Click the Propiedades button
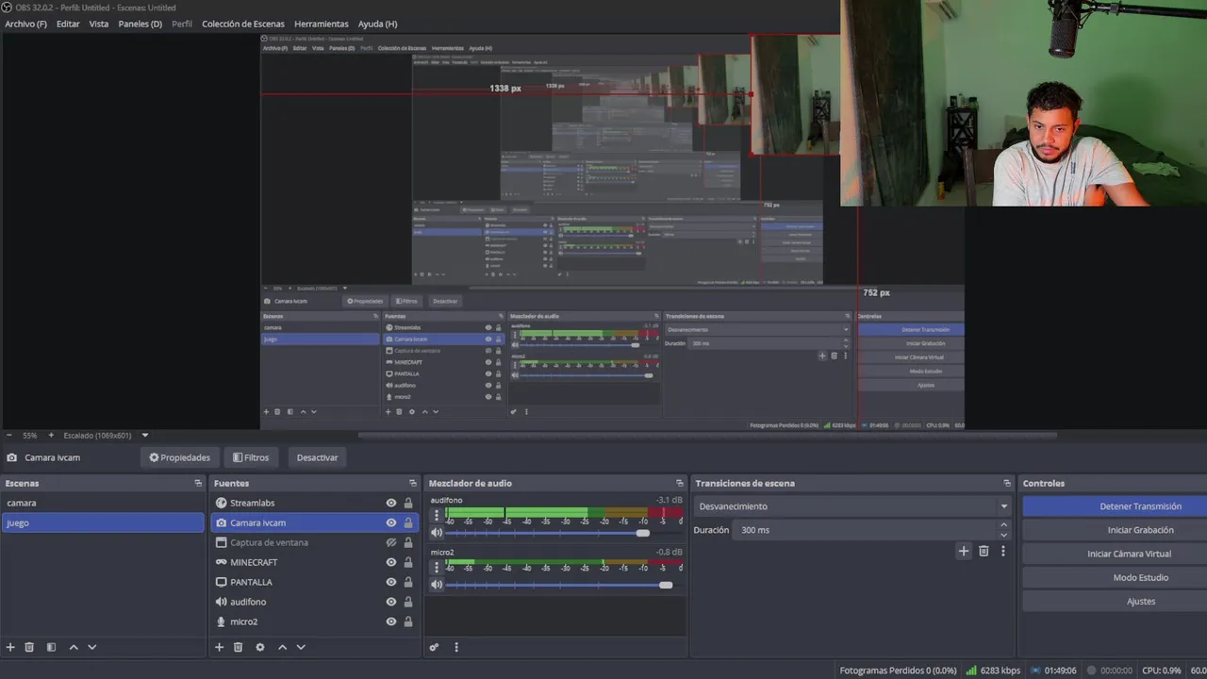The image size is (1207, 679). click(180, 457)
